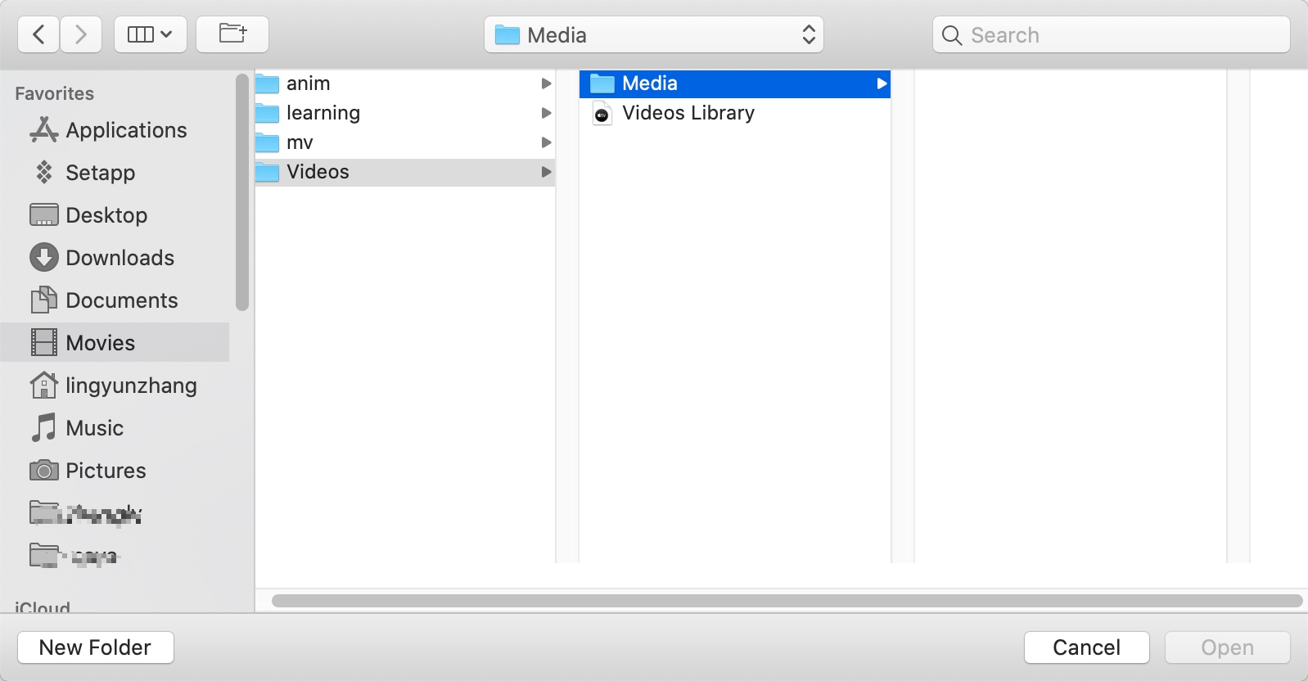Select the Videos Library file
This screenshot has width=1308, height=681.
[x=688, y=113]
